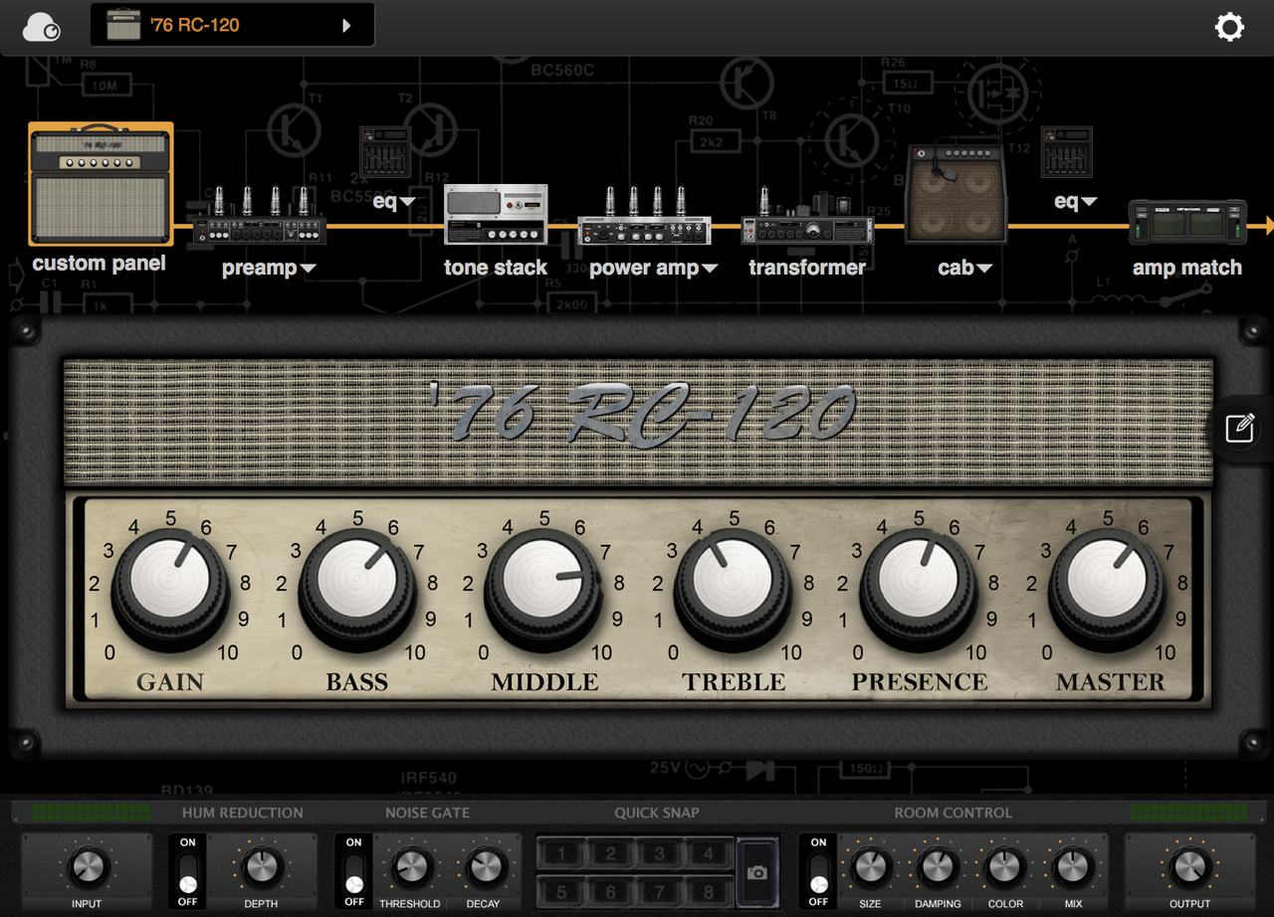Click the custom panel label

(x=99, y=264)
